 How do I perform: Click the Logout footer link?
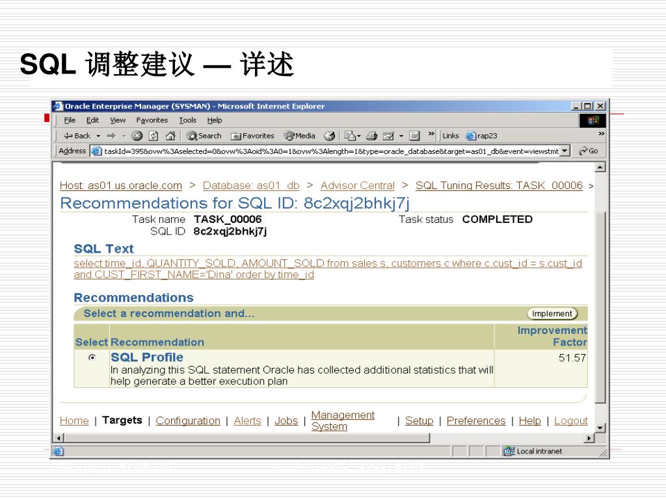click(x=571, y=421)
